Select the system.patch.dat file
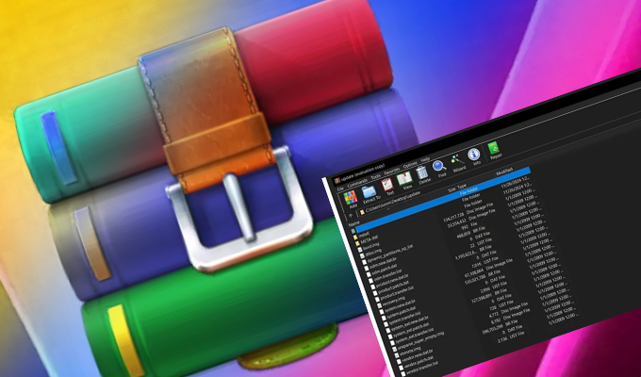The width and height of the screenshot is (641, 377). (402, 311)
